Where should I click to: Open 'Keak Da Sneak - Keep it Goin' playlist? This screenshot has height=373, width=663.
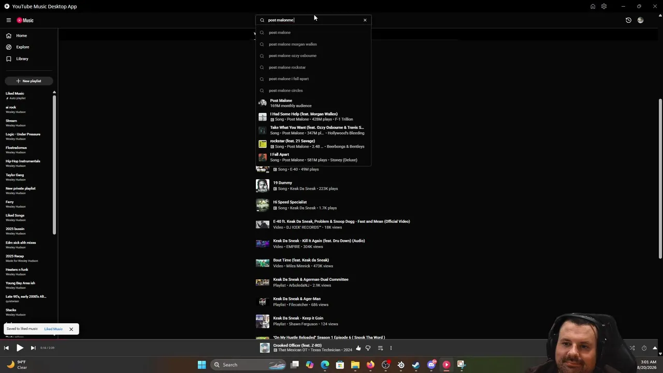coord(298,318)
